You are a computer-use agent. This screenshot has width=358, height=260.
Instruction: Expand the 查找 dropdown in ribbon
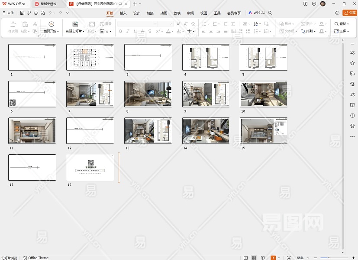pyautogui.click(x=348, y=24)
